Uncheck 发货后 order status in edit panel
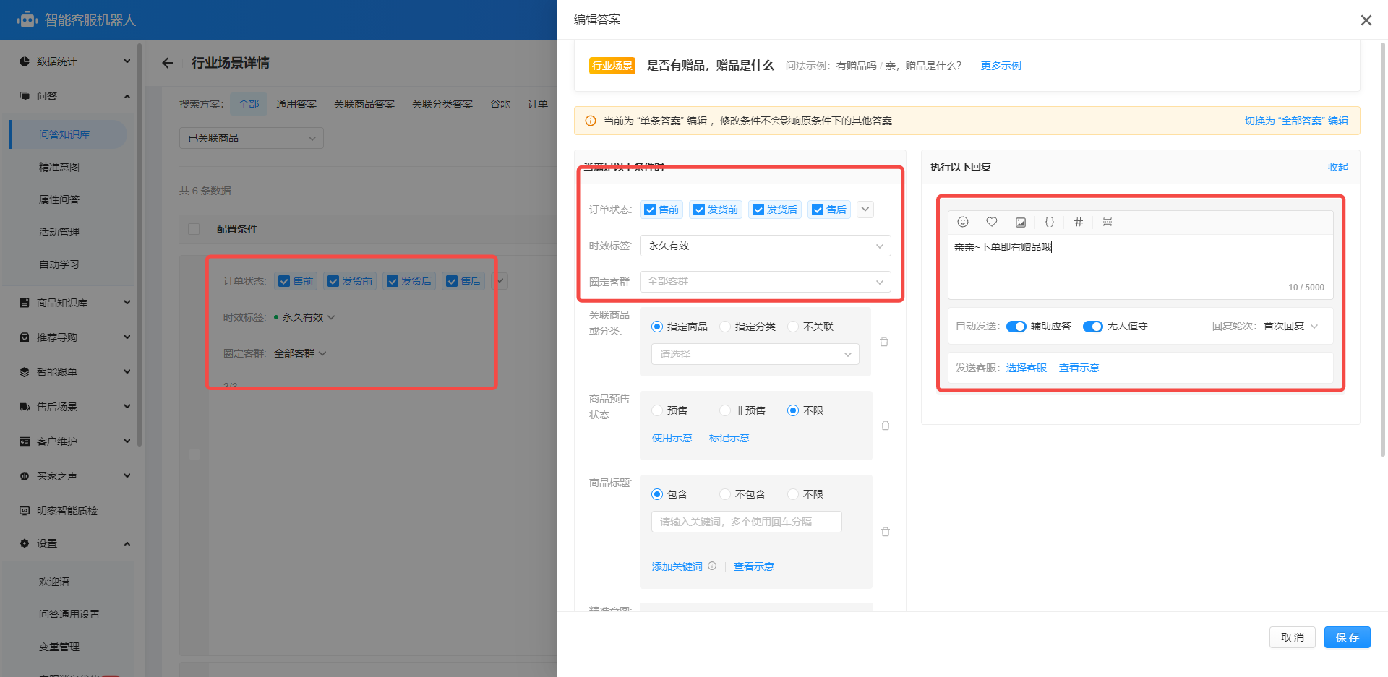The image size is (1388, 677). tap(758, 210)
